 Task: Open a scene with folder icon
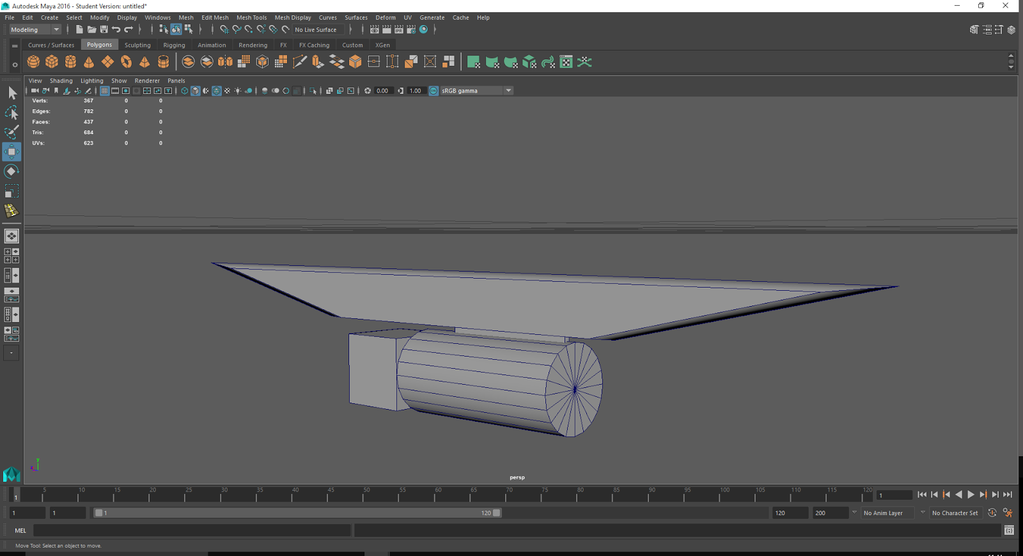[91, 29]
